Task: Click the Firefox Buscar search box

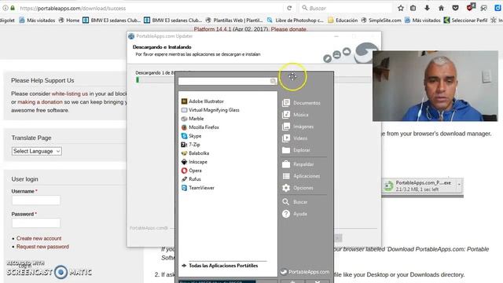Action: point(346,8)
